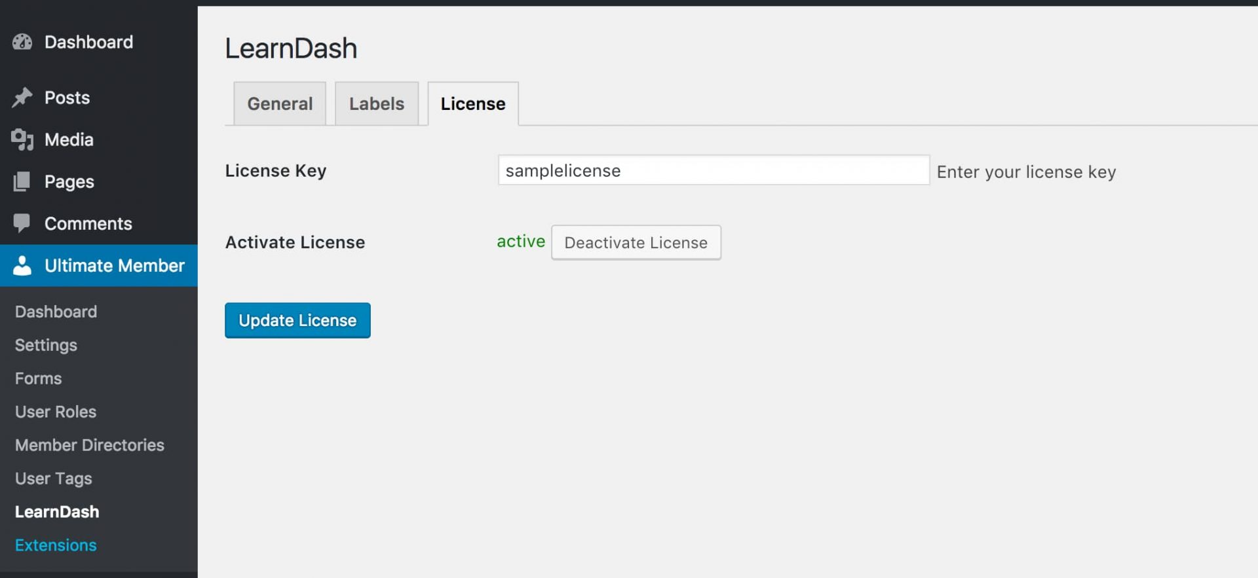Open Ultimate Member's Dashboard submenu
This screenshot has width=1258, height=578.
pos(56,312)
